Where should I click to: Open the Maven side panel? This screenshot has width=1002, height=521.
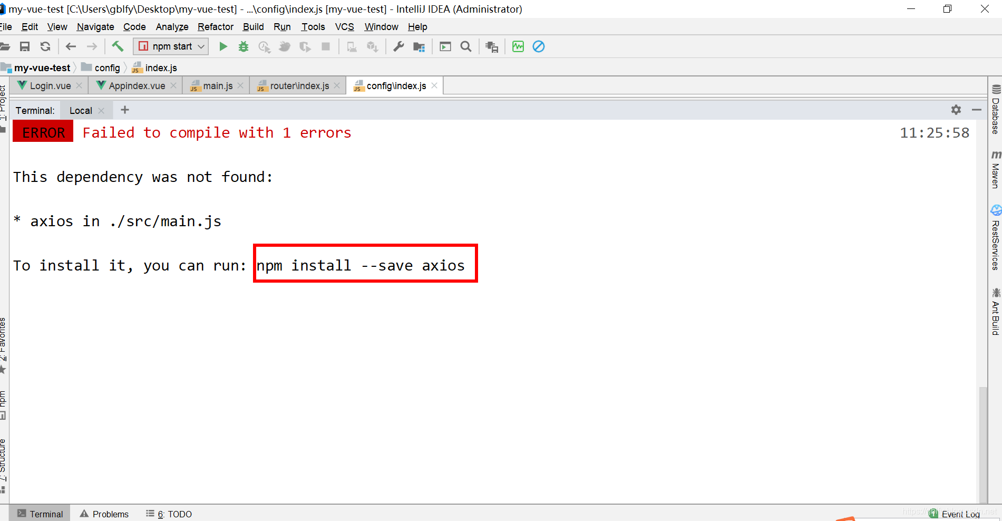[x=996, y=169]
